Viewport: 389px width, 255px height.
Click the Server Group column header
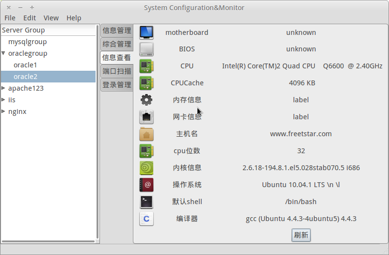click(49, 30)
